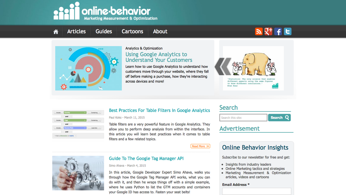Viewport: 346px width, 195px height.
Task: Click 'Online Marketing tactics and strategies' bullet
Action: pos(255,169)
